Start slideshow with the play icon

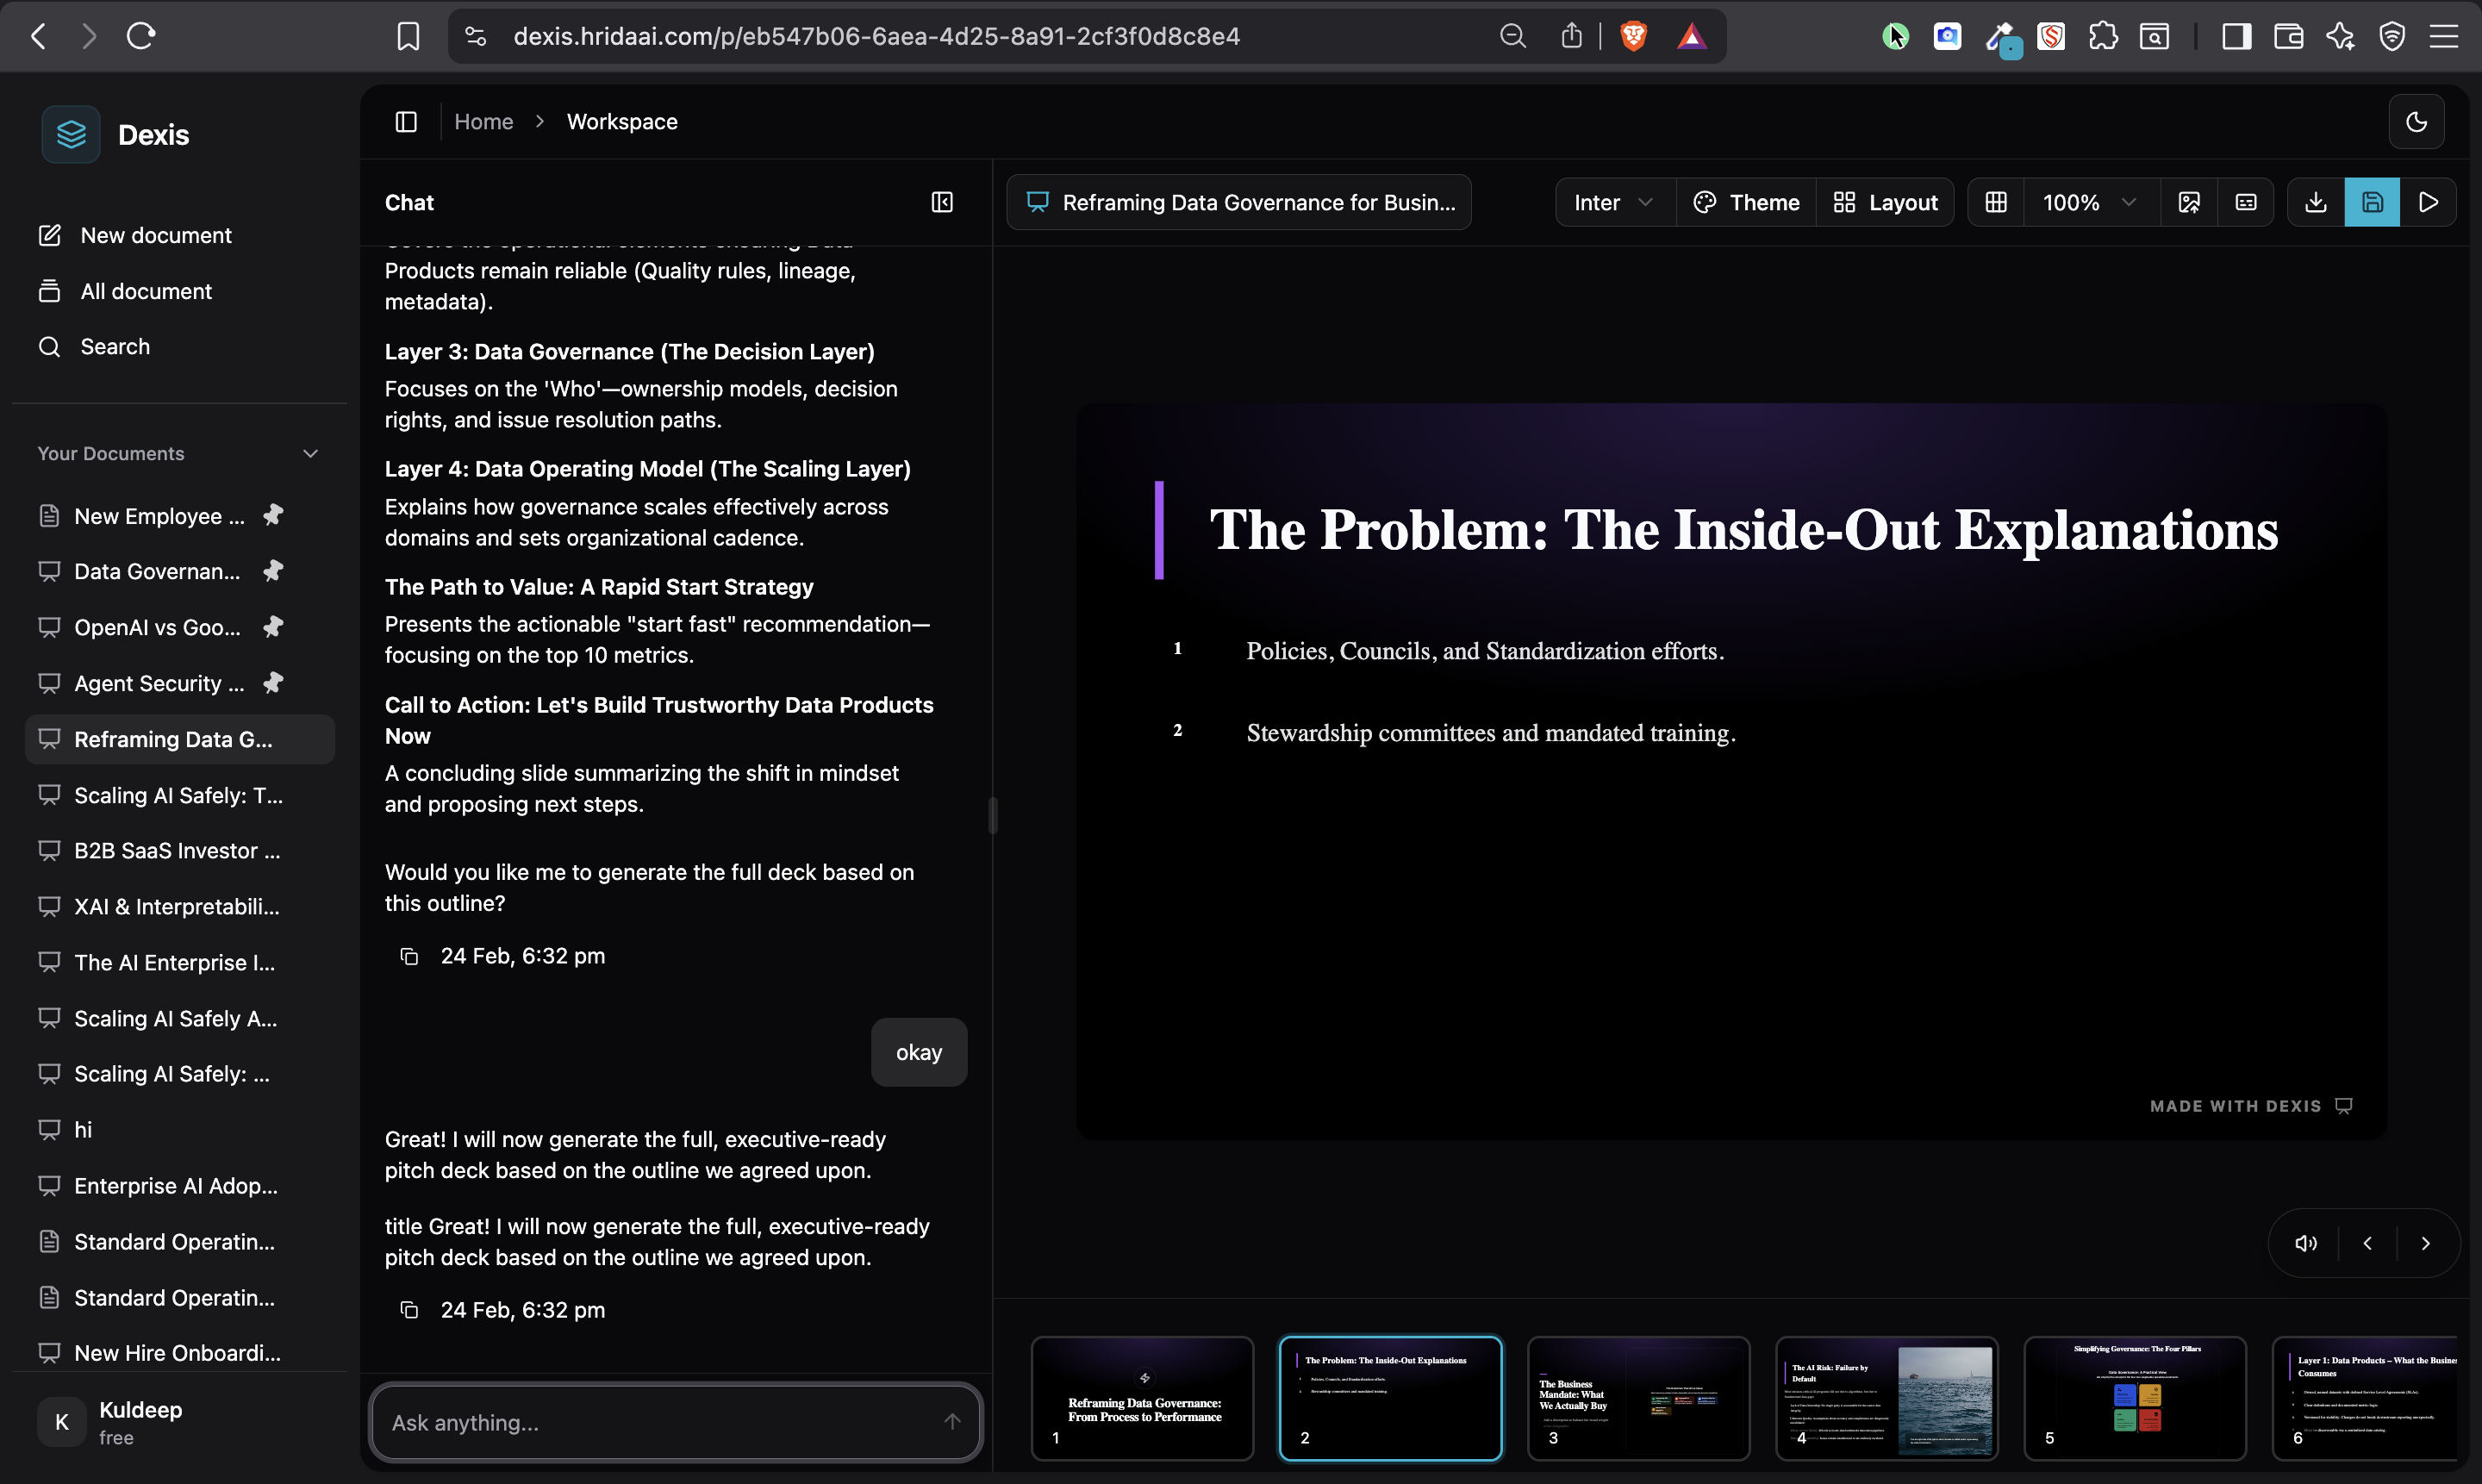pyautogui.click(x=2428, y=203)
